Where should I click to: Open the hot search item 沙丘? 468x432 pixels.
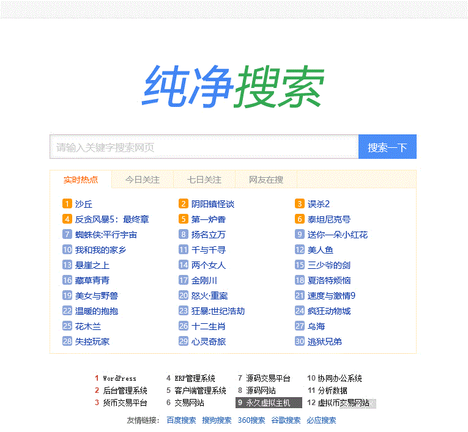tap(84, 204)
